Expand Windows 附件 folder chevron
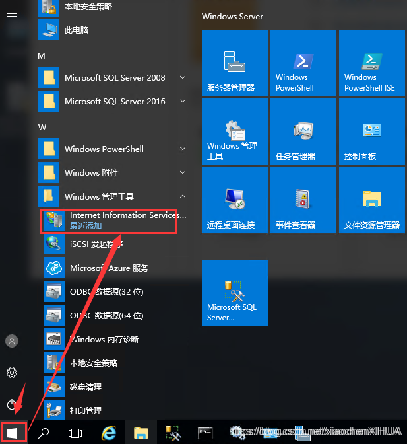This screenshot has width=407, height=444. (x=183, y=172)
